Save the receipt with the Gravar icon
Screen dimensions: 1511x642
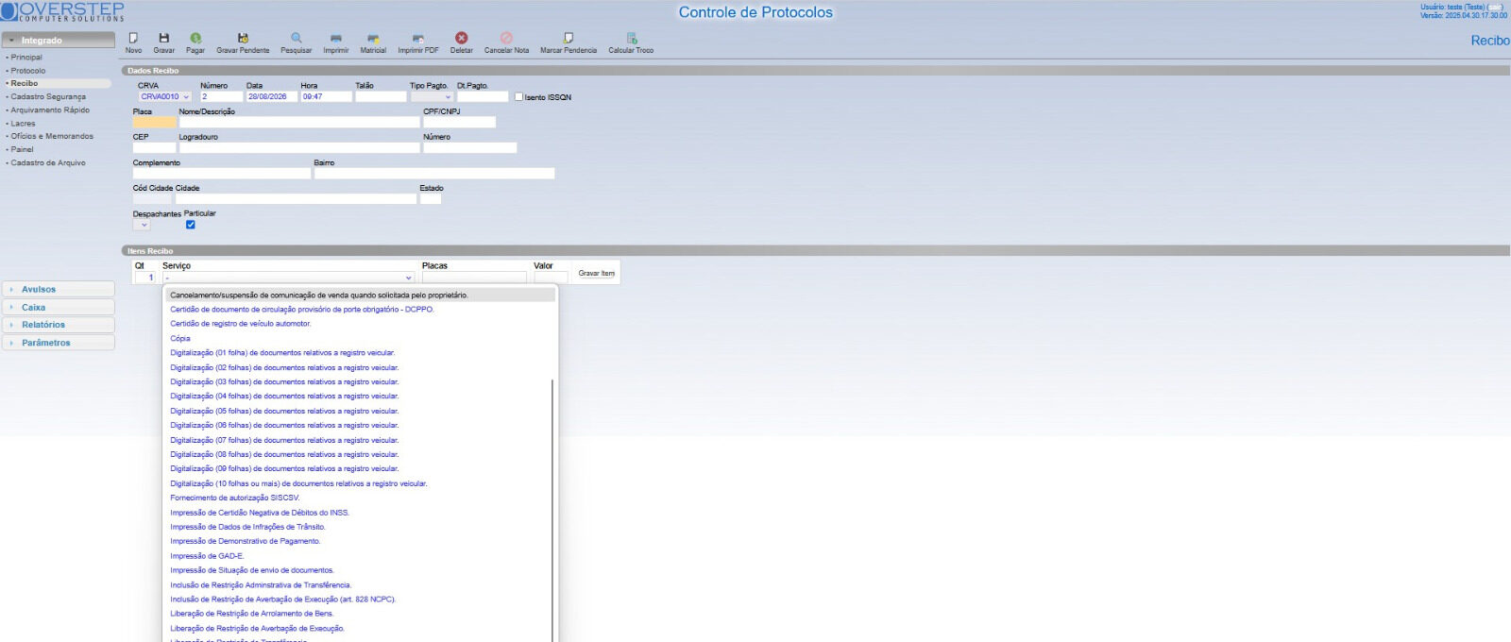(x=164, y=38)
